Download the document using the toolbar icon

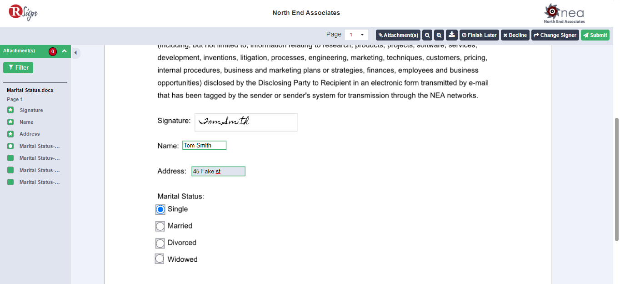point(451,35)
